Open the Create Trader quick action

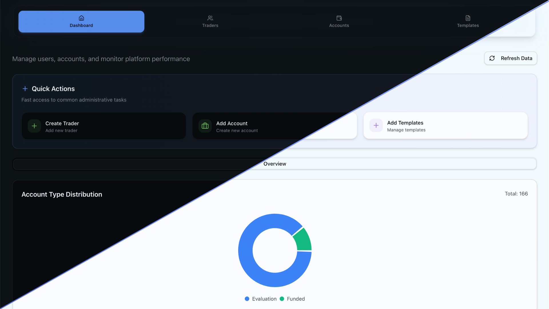coord(104,126)
